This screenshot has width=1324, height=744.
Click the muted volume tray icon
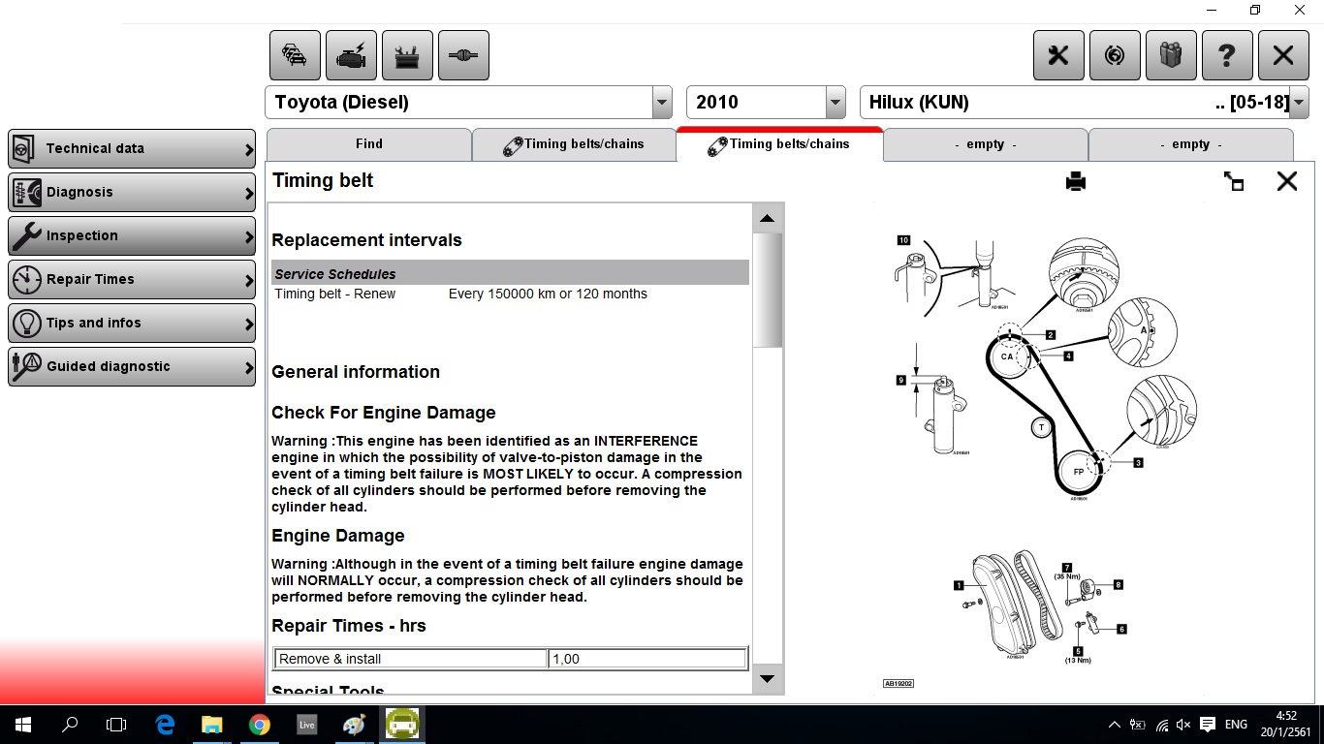point(1183,725)
